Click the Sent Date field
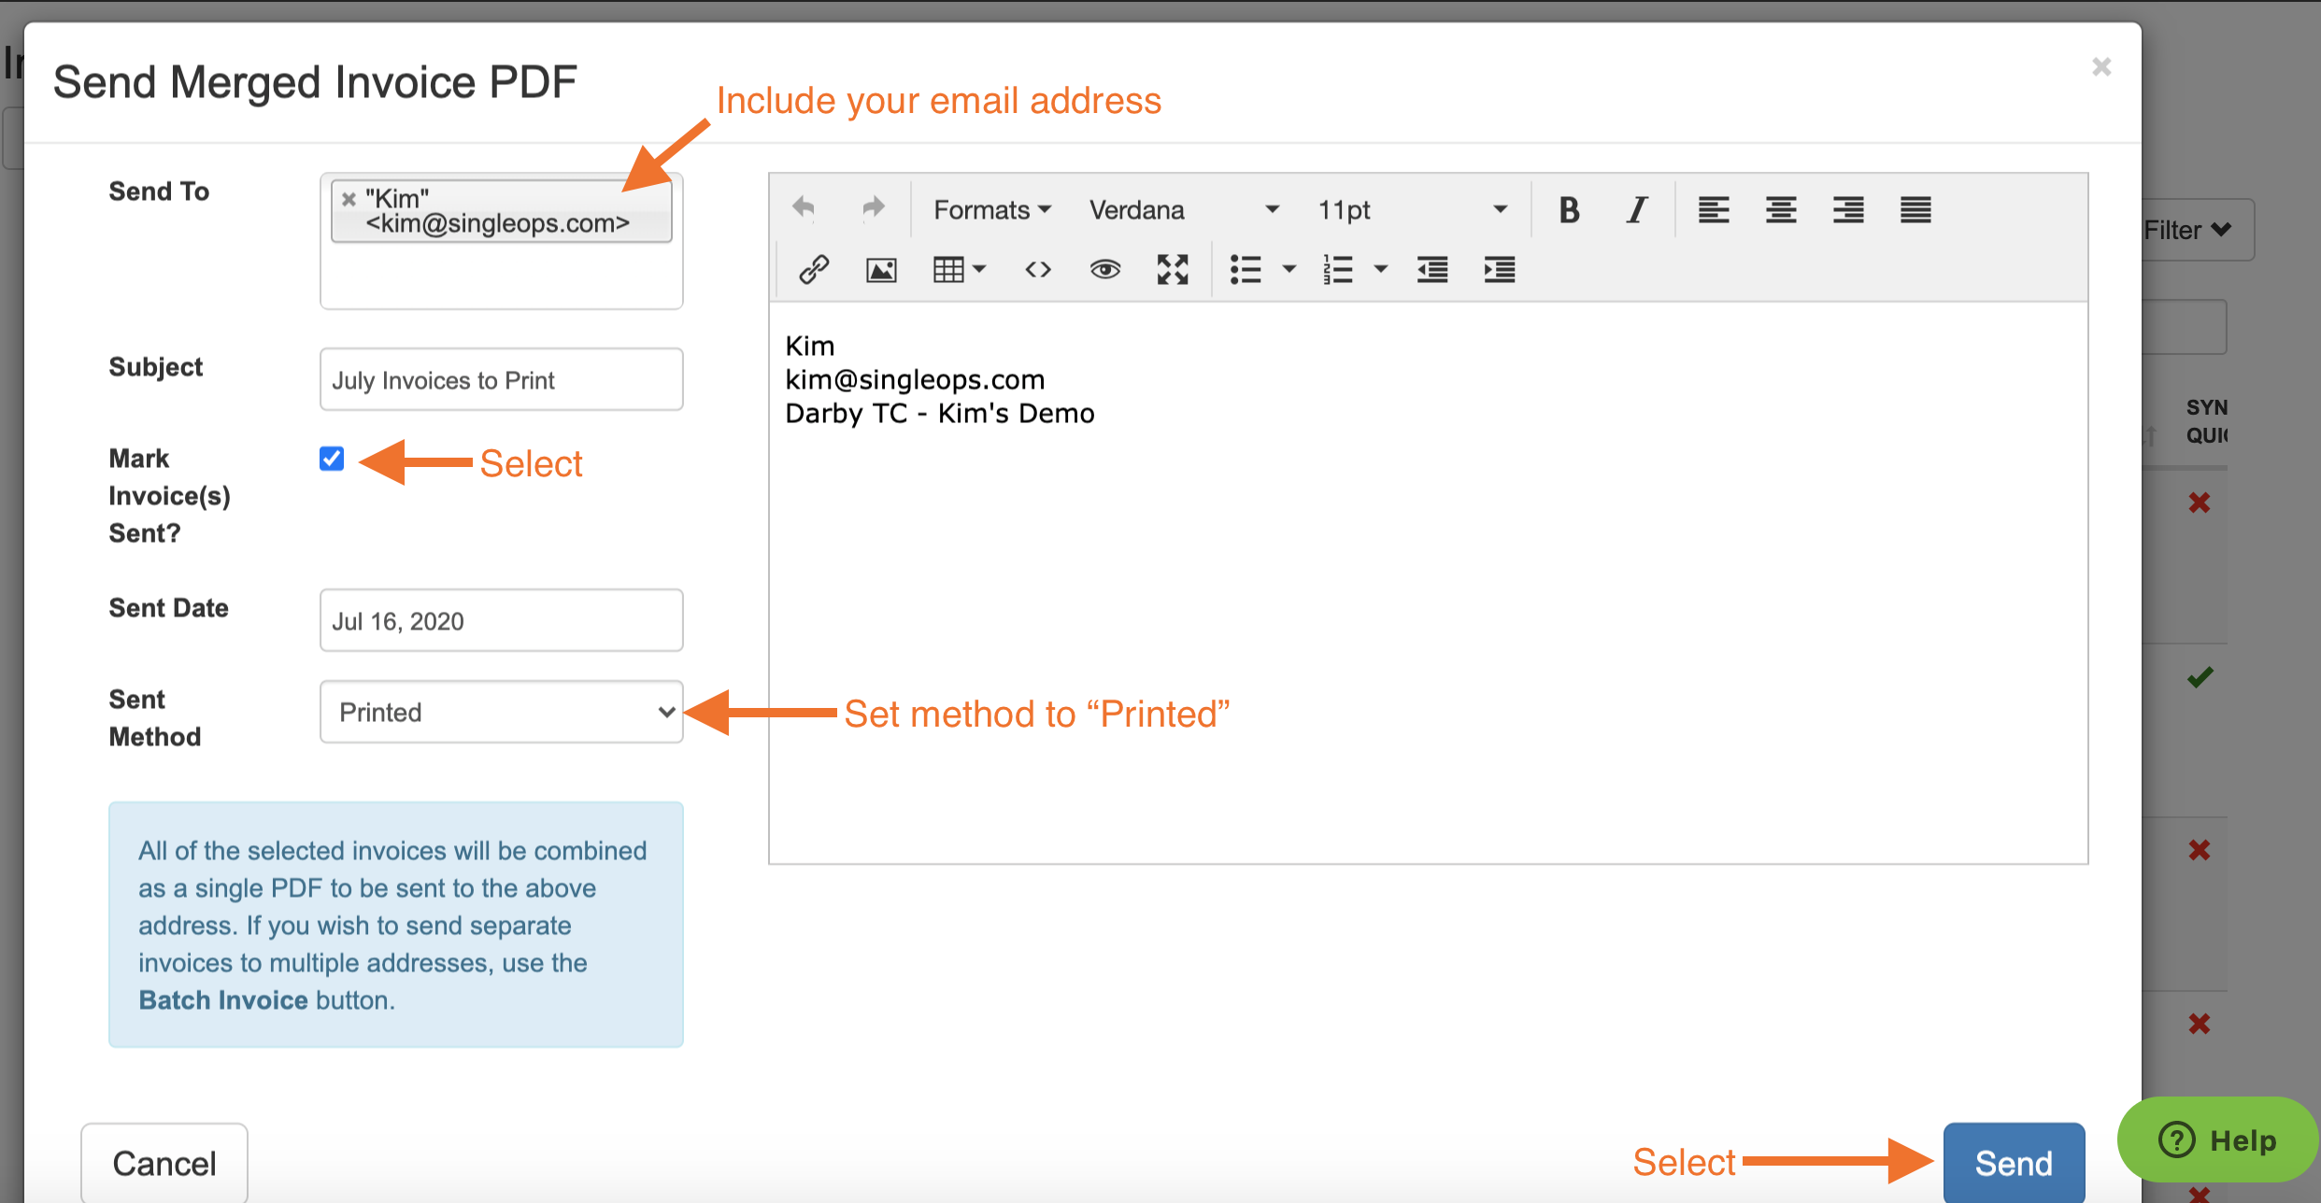This screenshot has height=1203, width=2321. (x=501, y=619)
